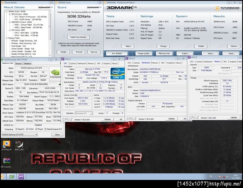Collapse the HDR/SM3.0 Score tree node

pos(10,22)
